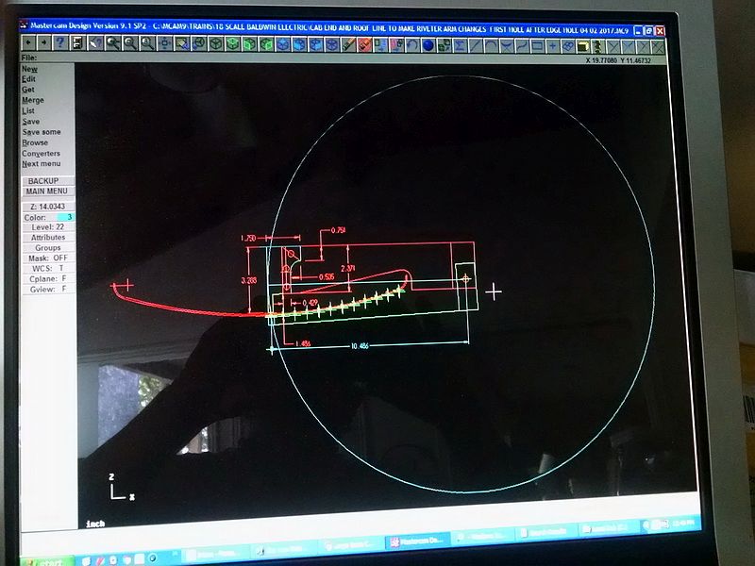Click the red eraser Delete icon
The height and width of the screenshot is (566, 755).
click(364, 44)
